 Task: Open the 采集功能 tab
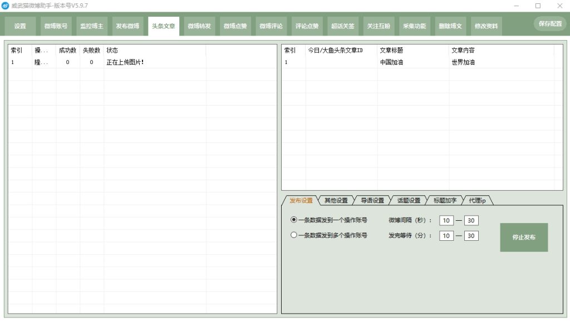[415, 26]
